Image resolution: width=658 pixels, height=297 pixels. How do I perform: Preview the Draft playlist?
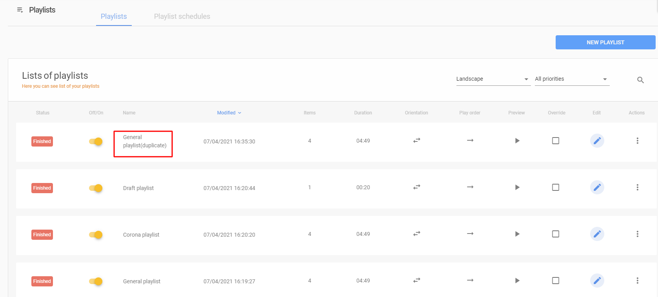coord(517,187)
